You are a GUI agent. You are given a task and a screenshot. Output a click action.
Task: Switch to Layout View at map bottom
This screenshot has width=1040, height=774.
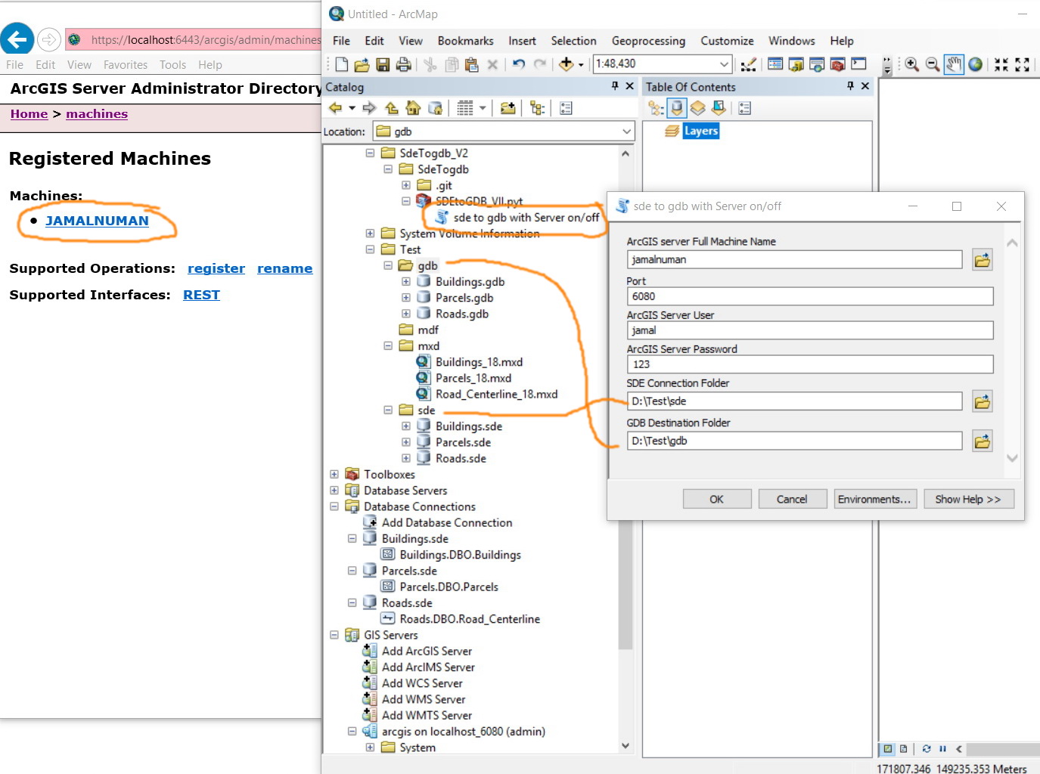tap(903, 749)
